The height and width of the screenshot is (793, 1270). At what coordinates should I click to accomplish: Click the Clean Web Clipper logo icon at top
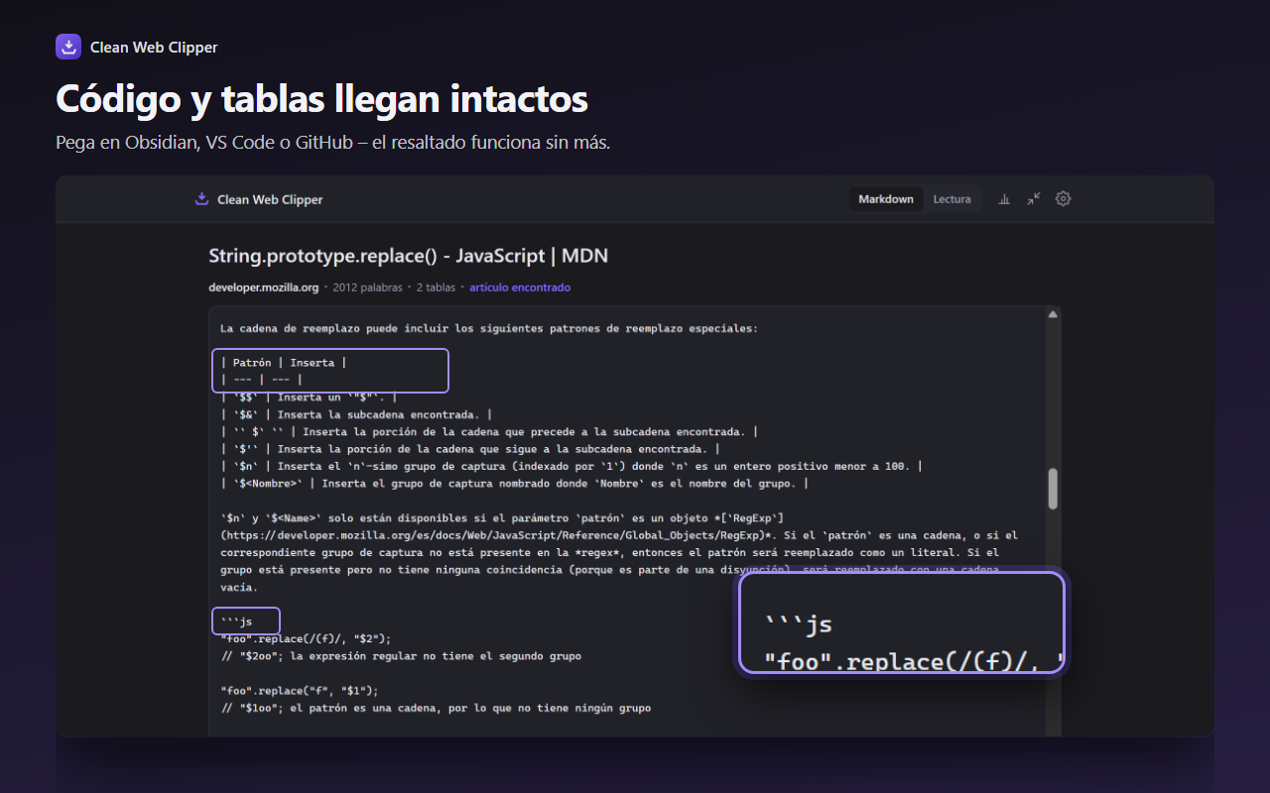tap(68, 47)
